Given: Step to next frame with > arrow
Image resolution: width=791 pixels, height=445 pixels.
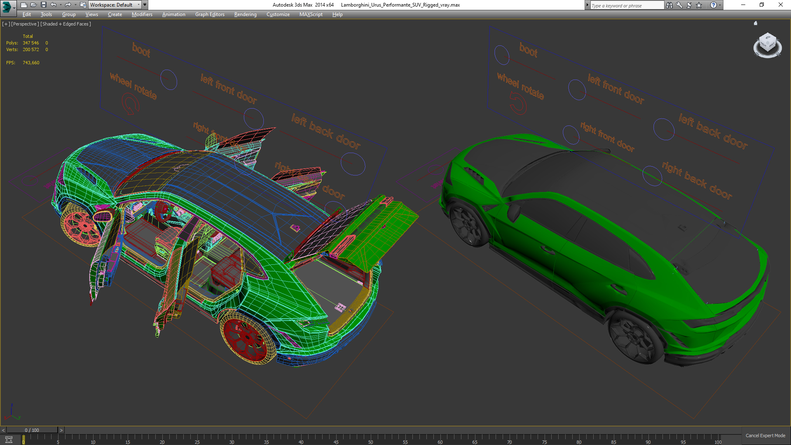Looking at the screenshot, I should coord(61,430).
